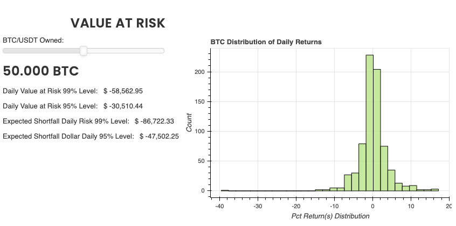Select the rightmost histogram bar near 17
Image resolution: width=456 pixels, height=226 pixels.
tap(435, 190)
